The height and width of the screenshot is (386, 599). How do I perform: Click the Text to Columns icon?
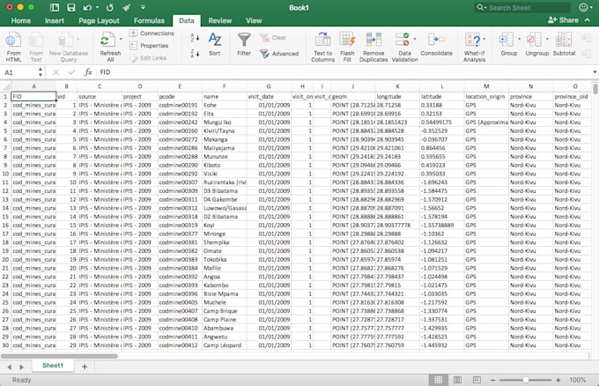click(322, 41)
